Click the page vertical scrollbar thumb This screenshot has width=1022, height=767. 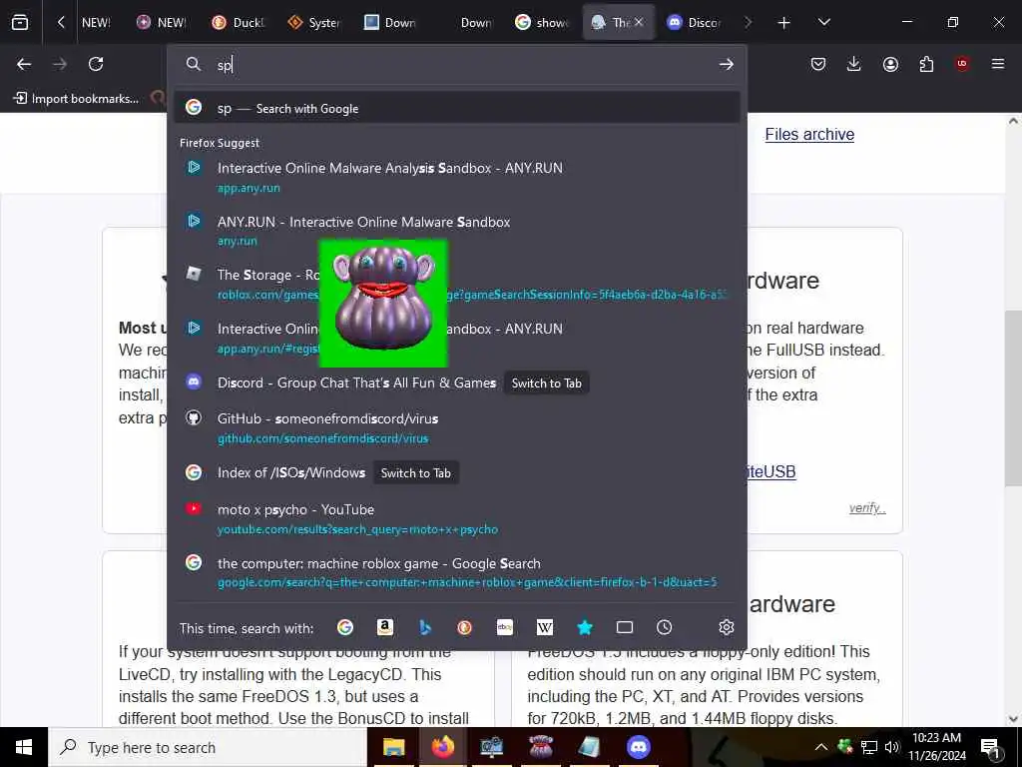pyautogui.click(x=1012, y=397)
